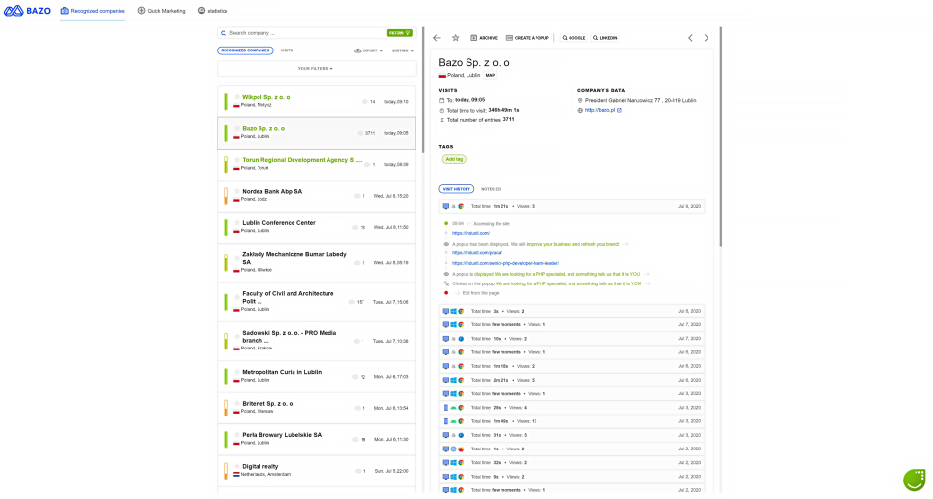The width and height of the screenshot is (933, 499).
Task: Focus the Search company field
Action: click(x=303, y=33)
